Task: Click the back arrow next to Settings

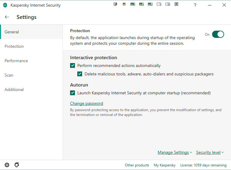Action: tap(7, 17)
